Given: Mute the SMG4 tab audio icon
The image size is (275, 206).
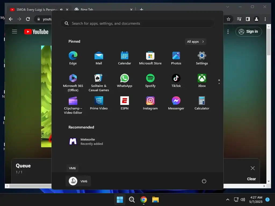Looking at the screenshot, I should (x=61, y=9).
